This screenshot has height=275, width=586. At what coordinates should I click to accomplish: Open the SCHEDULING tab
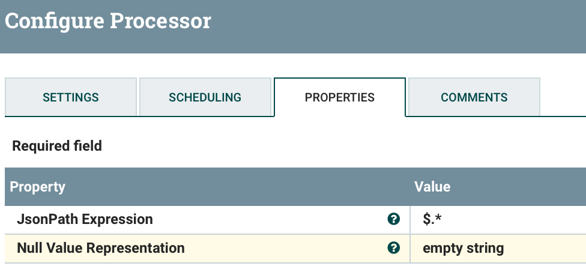pos(205,97)
